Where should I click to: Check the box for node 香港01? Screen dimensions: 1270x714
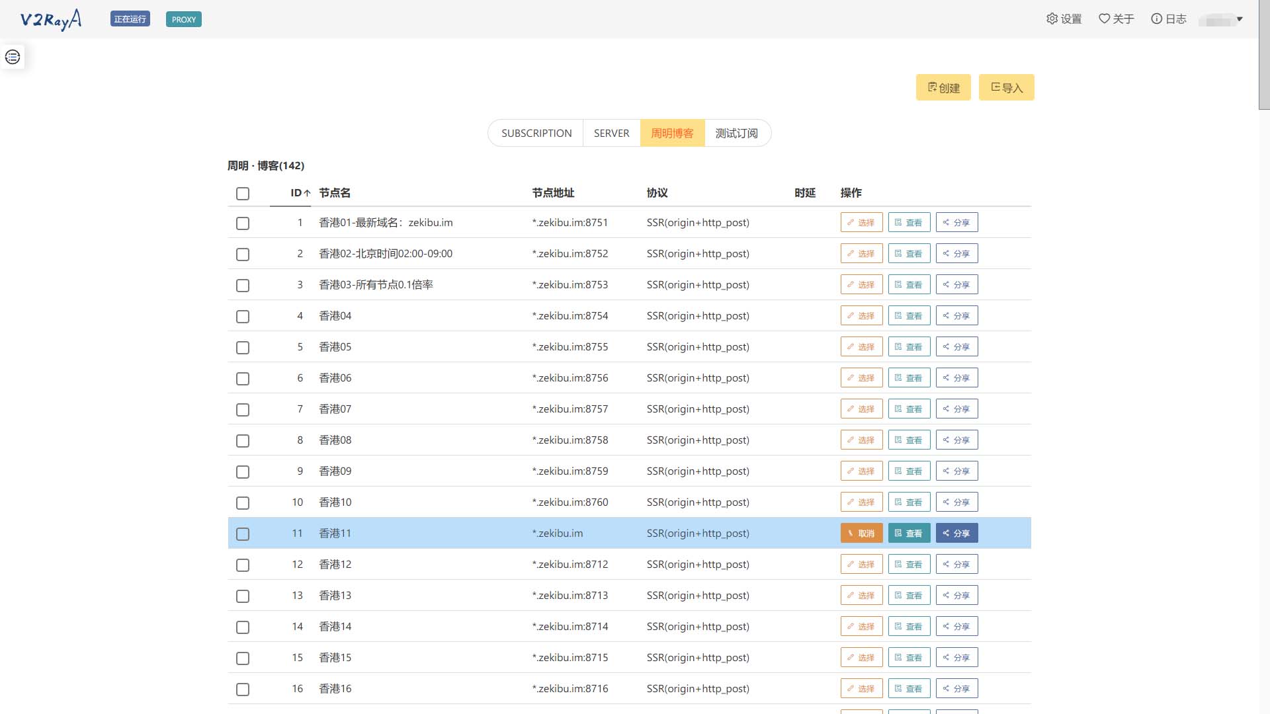pyautogui.click(x=243, y=223)
